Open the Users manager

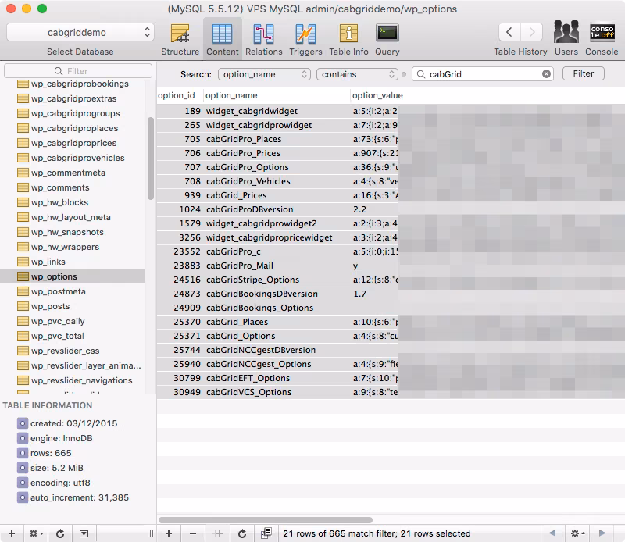click(566, 37)
